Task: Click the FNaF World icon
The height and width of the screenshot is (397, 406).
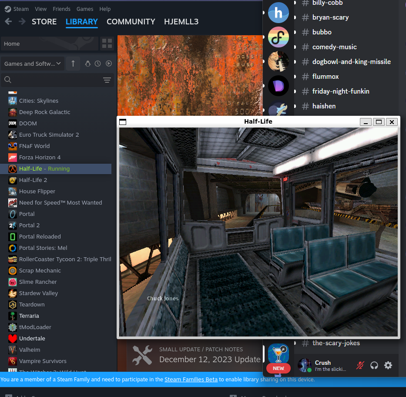Action: [x=13, y=146]
